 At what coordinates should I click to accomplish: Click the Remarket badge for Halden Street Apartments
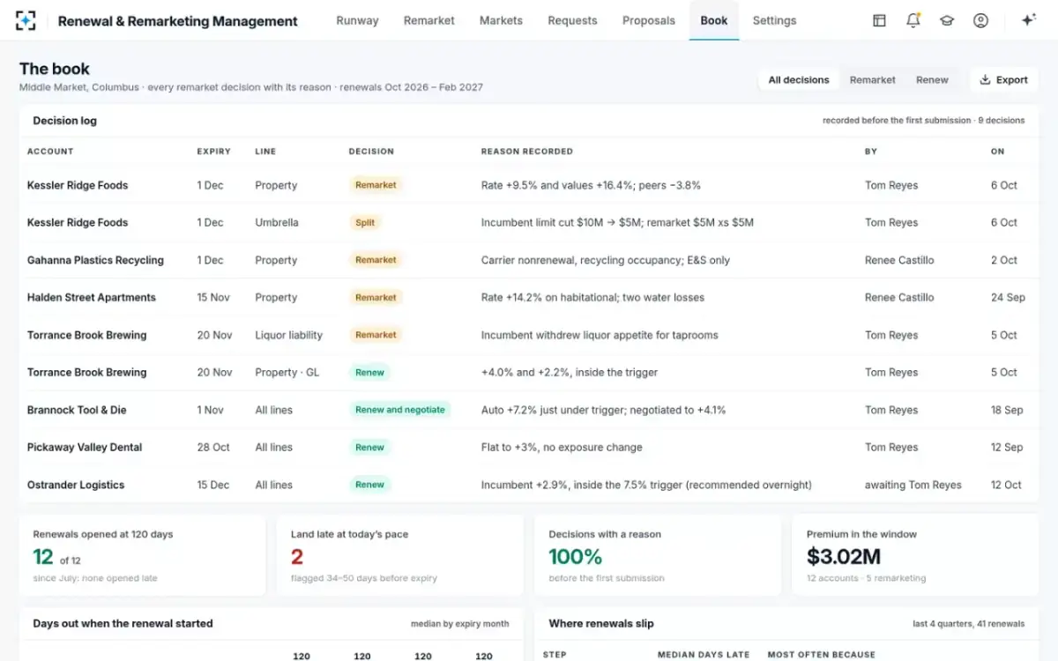376,298
